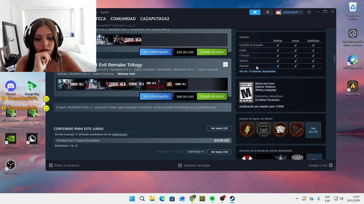Open the weapon parts achievement icon
The width and height of the screenshot is (364, 204).
pos(297,130)
